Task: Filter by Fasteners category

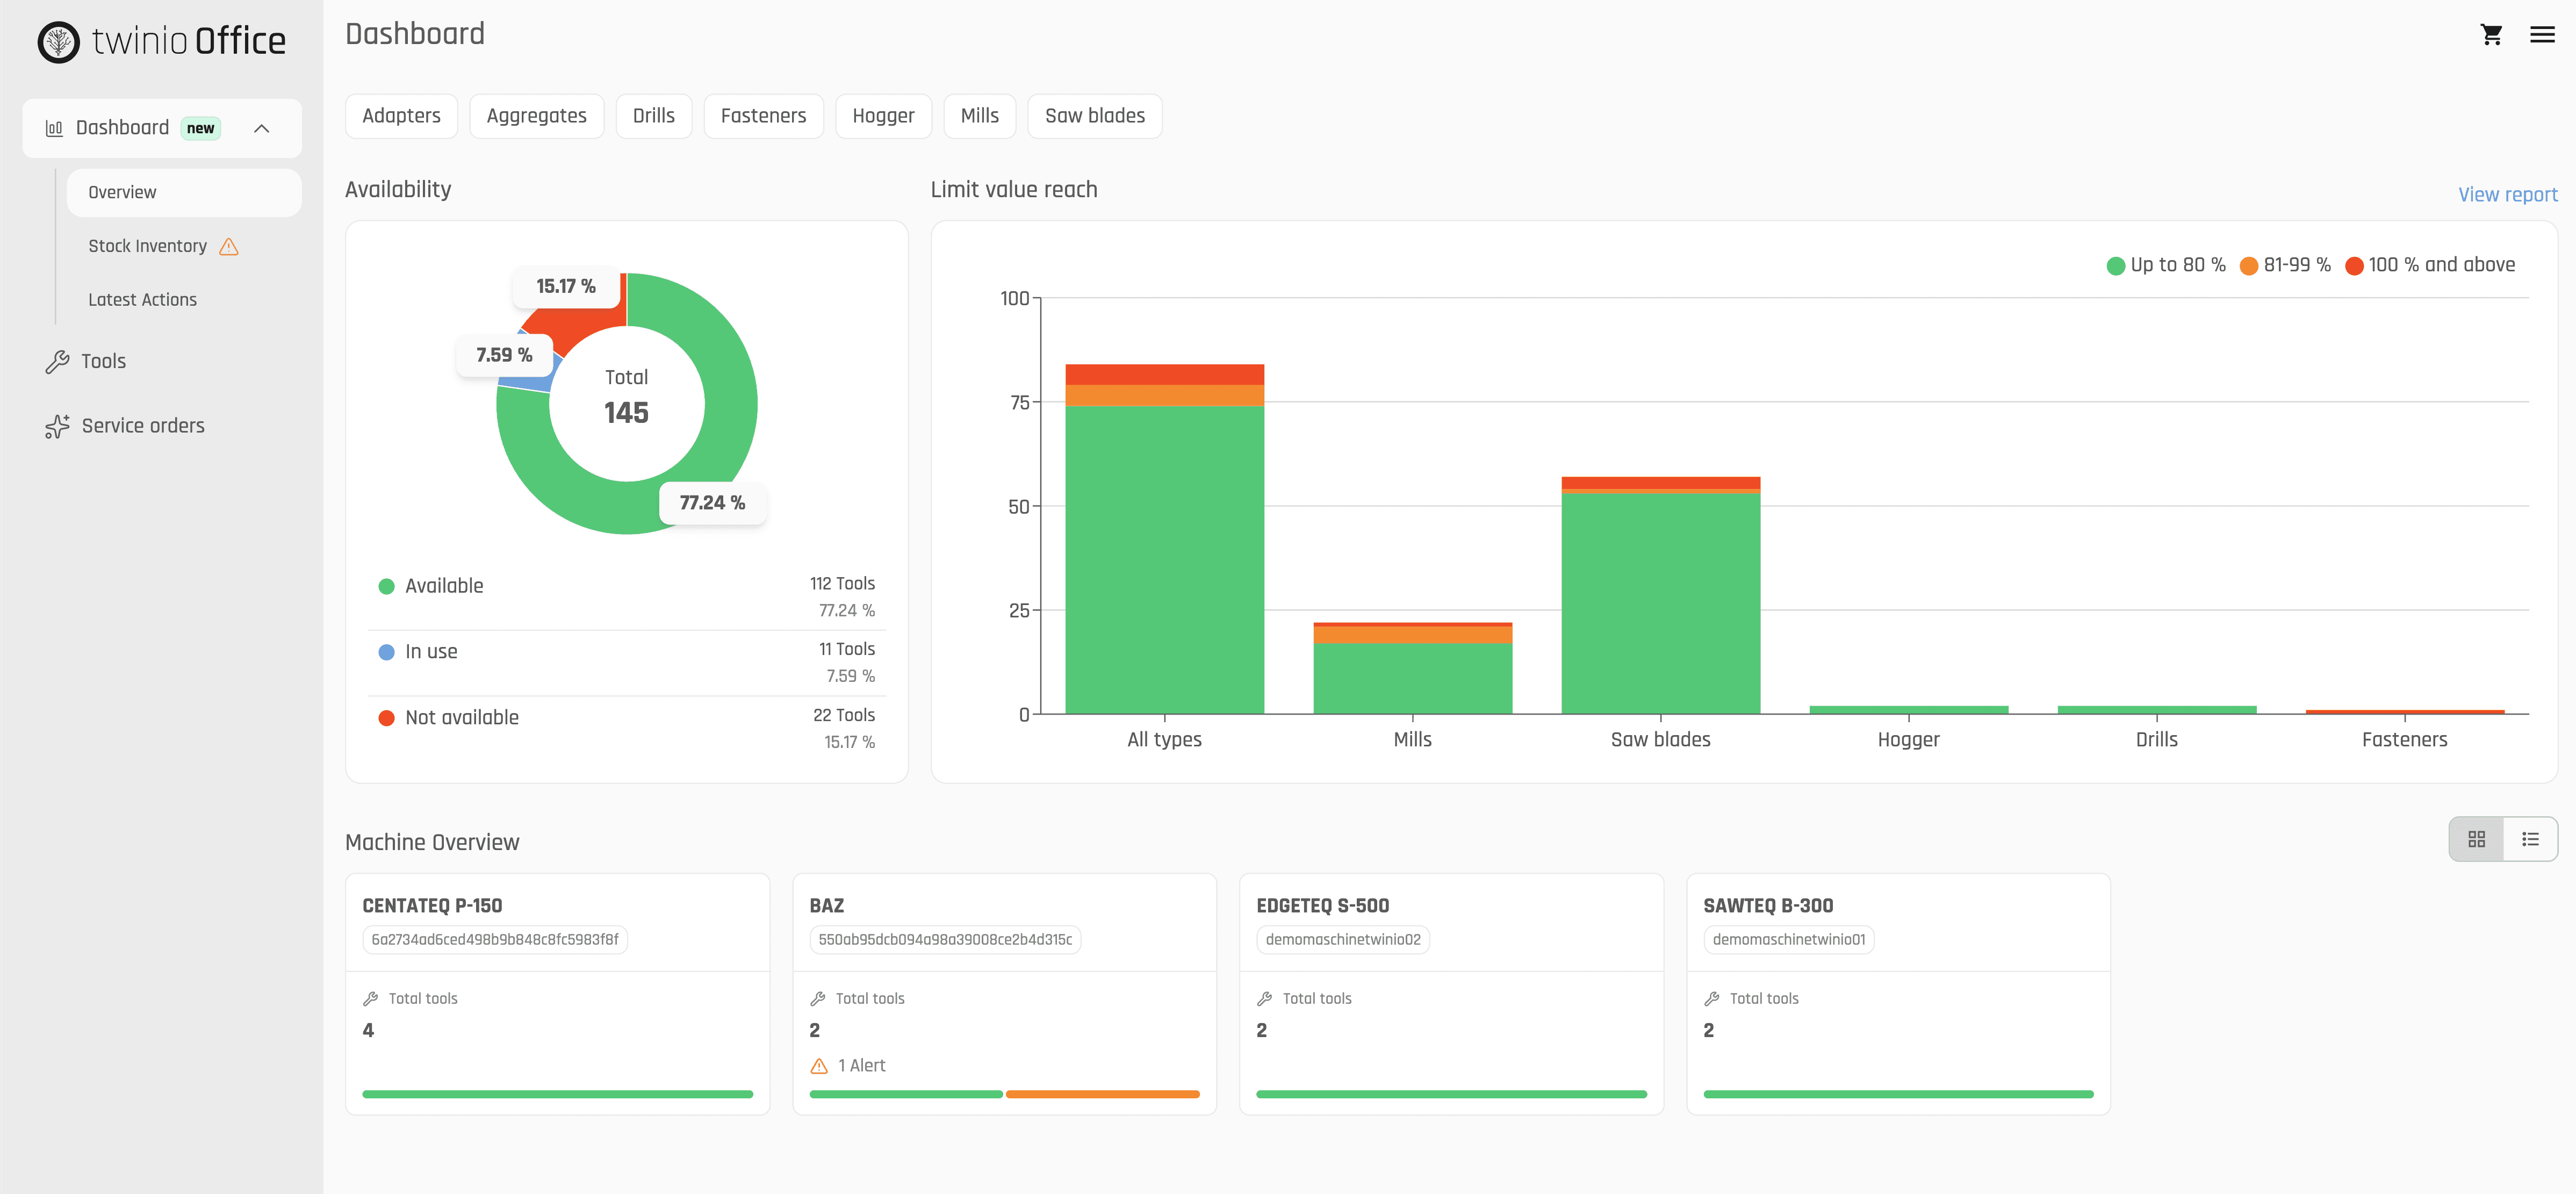Action: pyautogui.click(x=763, y=116)
